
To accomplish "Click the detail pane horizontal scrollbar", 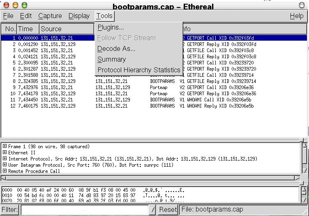I will 150,178.
